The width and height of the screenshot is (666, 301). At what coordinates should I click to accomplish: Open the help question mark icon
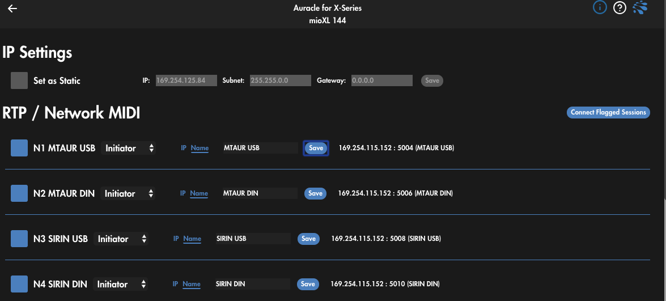[x=620, y=8]
